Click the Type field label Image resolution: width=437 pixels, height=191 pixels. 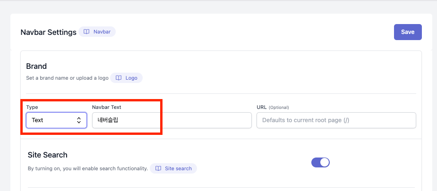(x=32, y=107)
